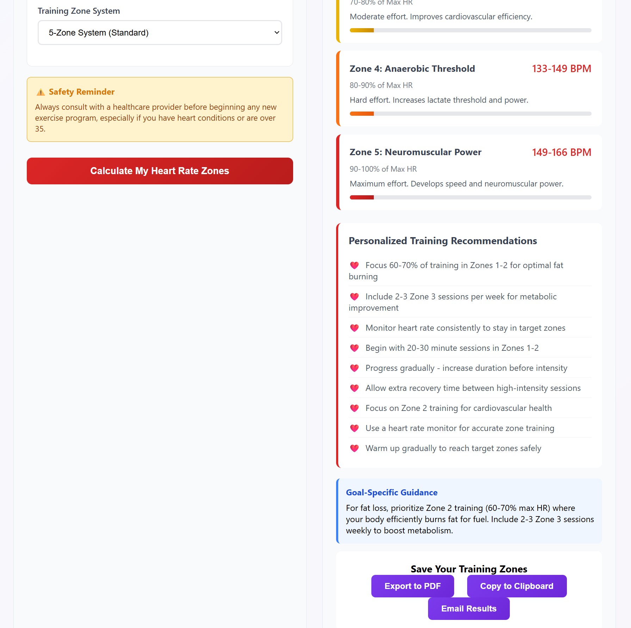Select a different zone system from the combo box
Screen dimensions: 631x628
tap(160, 32)
